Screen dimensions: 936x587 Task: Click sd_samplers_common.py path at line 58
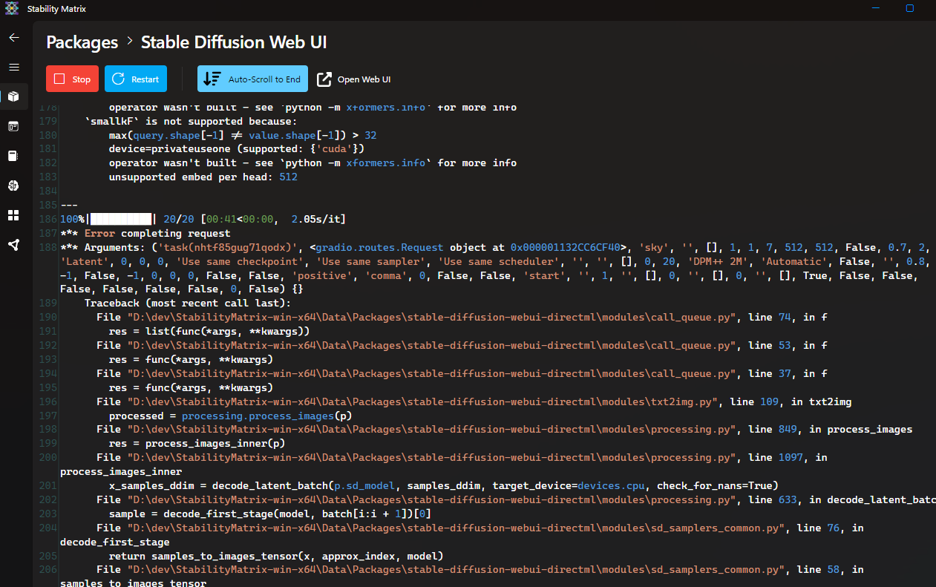(x=456, y=570)
